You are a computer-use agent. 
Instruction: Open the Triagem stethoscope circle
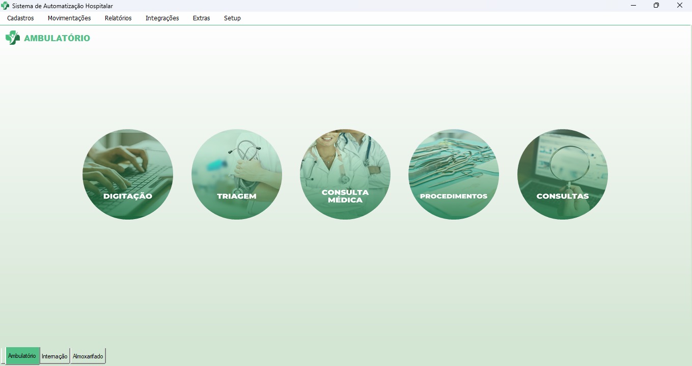pyautogui.click(x=237, y=174)
